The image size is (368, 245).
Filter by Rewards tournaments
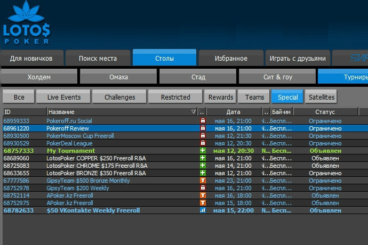(220, 96)
